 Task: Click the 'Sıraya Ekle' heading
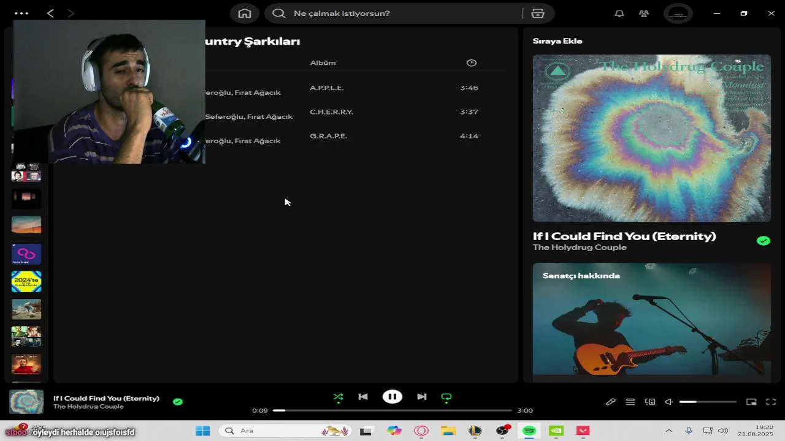(557, 41)
